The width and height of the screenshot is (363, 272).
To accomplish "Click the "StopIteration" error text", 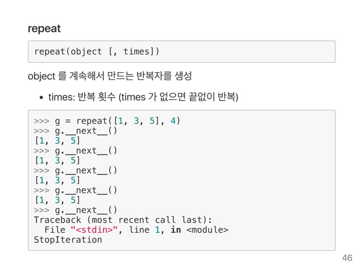I will (68, 240).
